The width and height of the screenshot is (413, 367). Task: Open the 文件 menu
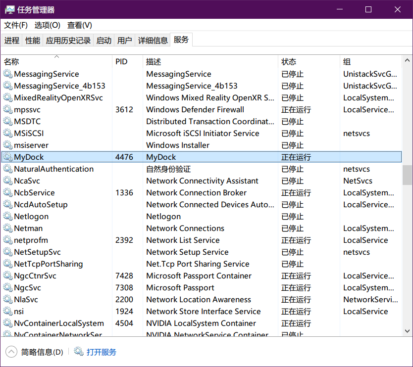[15, 25]
